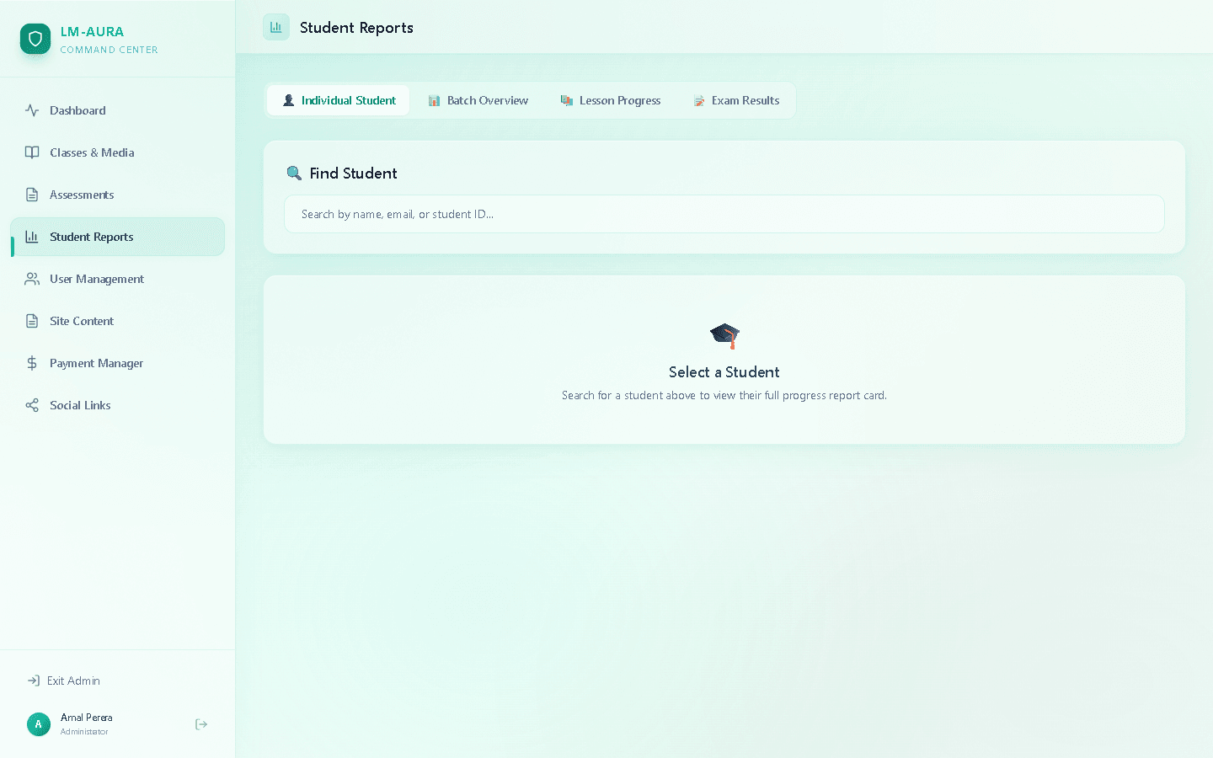
Task: Click the header chart icon beside Student Reports title
Action: point(276,27)
